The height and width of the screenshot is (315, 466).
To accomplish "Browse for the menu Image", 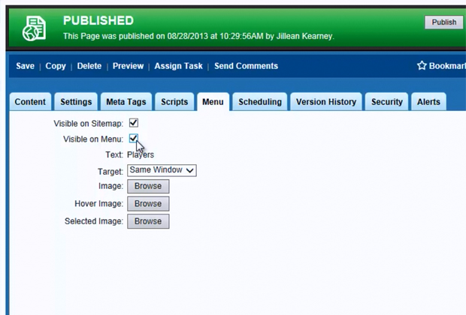I will pos(148,186).
